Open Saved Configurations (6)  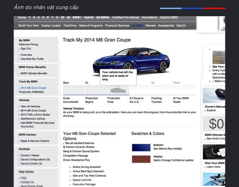point(35,159)
